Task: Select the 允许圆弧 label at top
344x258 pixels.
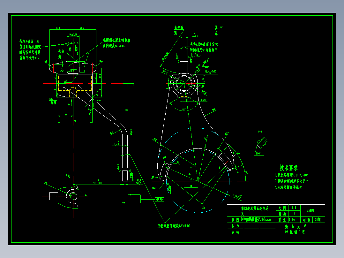Action: (x=179, y=30)
